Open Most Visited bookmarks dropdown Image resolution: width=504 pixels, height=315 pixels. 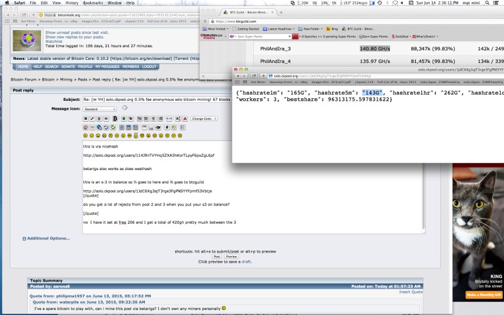[x=215, y=29]
